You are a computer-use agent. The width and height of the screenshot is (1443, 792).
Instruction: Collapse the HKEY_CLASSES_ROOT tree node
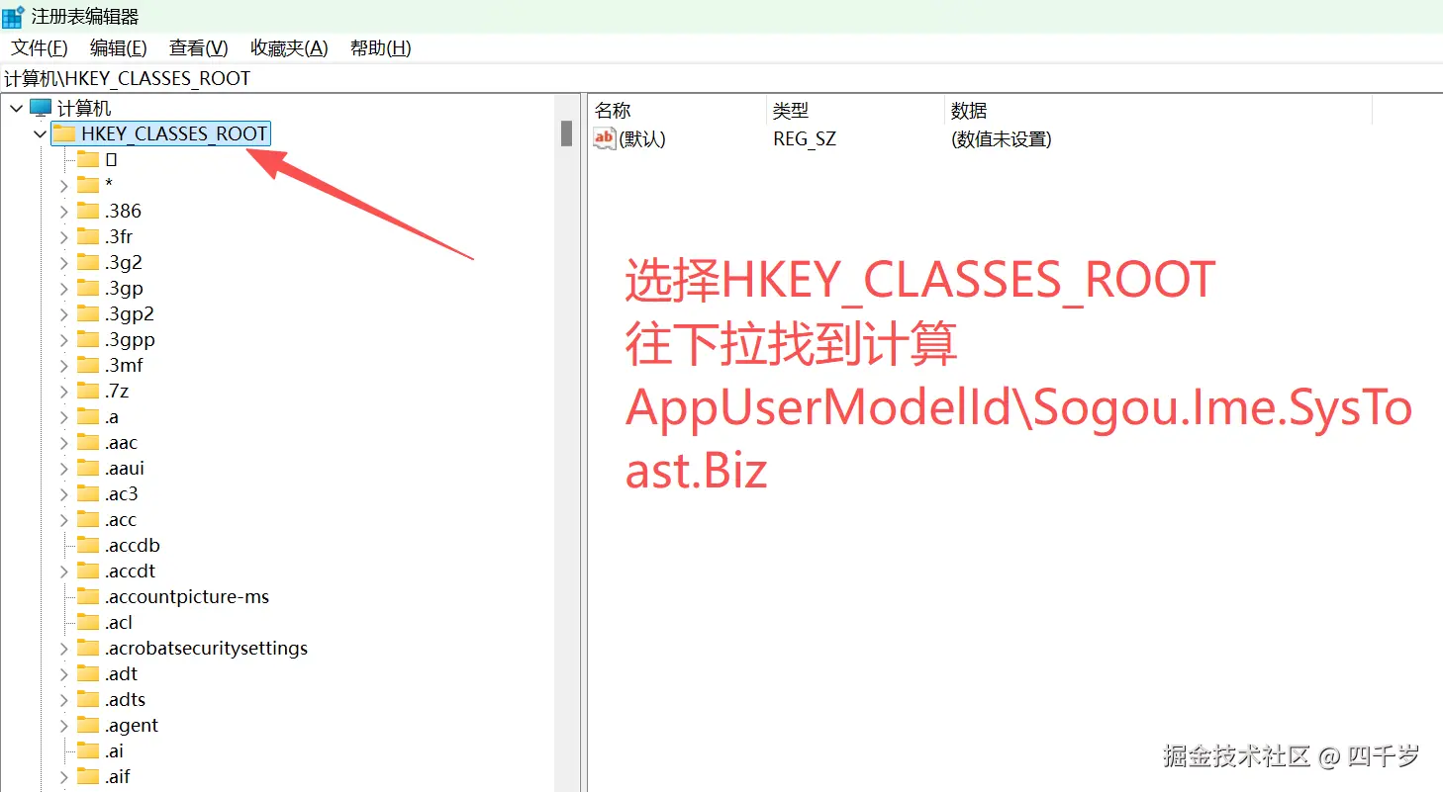coord(39,132)
